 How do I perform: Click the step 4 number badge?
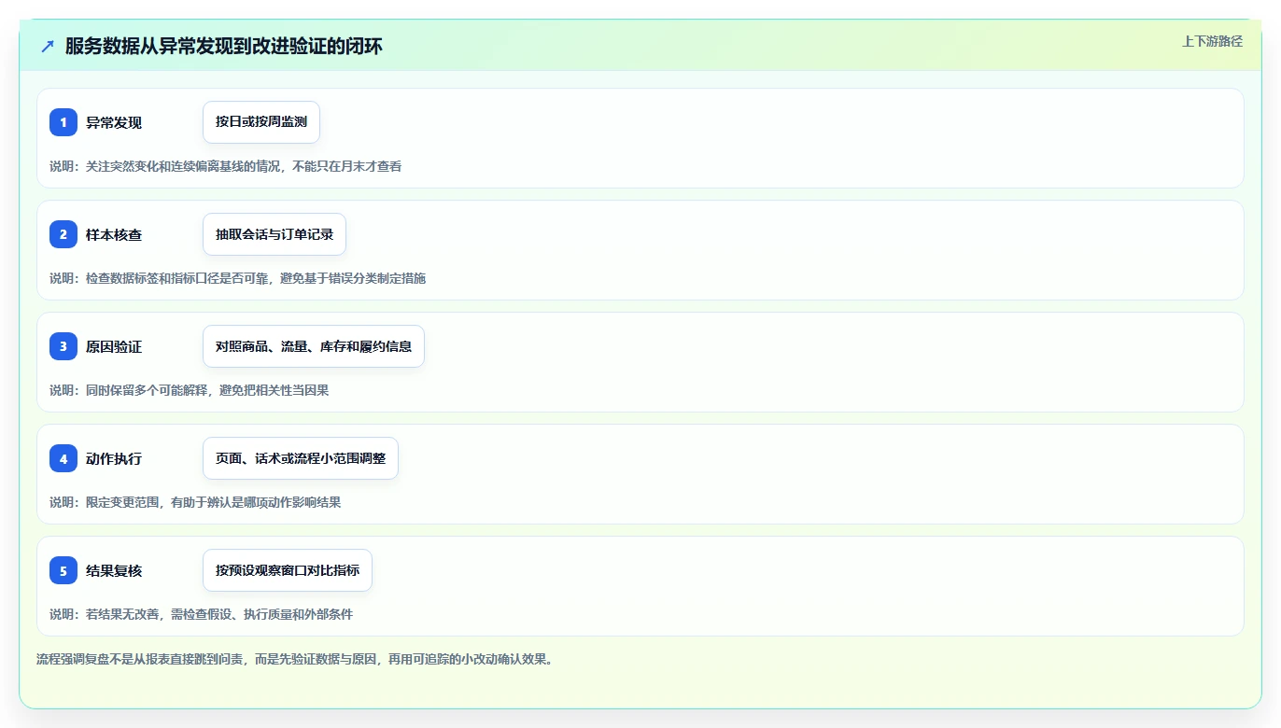click(x=63, y=458)
